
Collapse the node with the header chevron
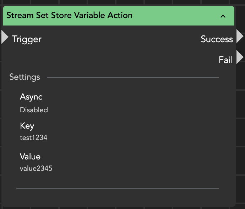coord(223,16)
